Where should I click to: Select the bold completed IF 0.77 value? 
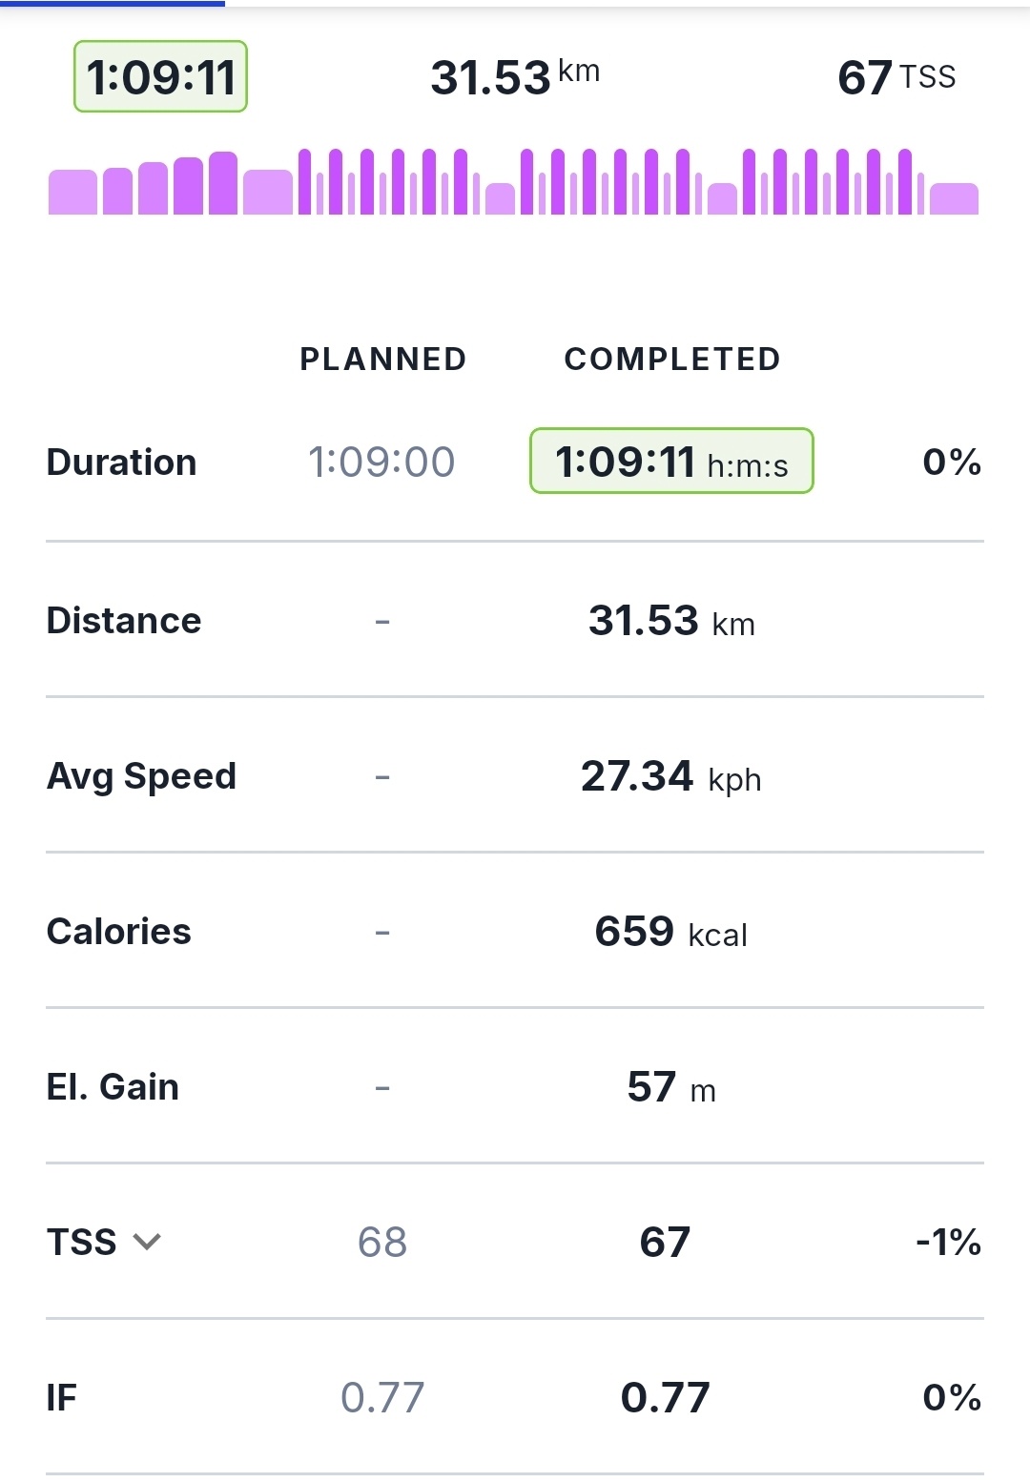665,1397
